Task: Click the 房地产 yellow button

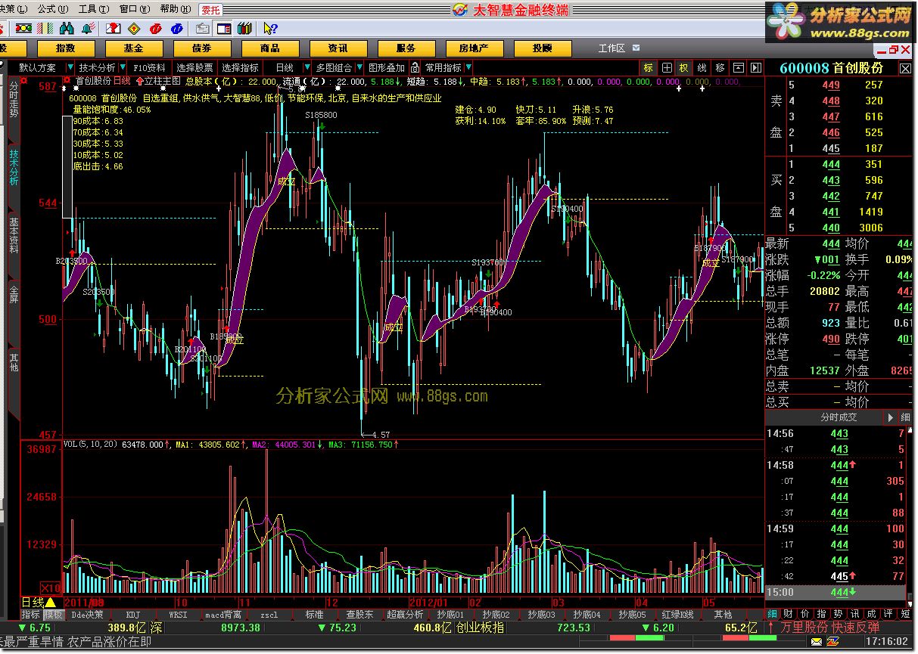Action: click(x=474, y=48)
